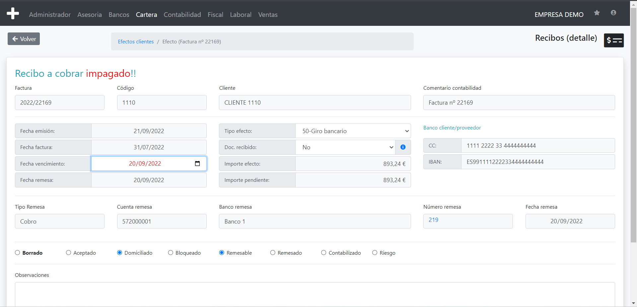Click the dollar receipts icon

click(x=614, y=40)
